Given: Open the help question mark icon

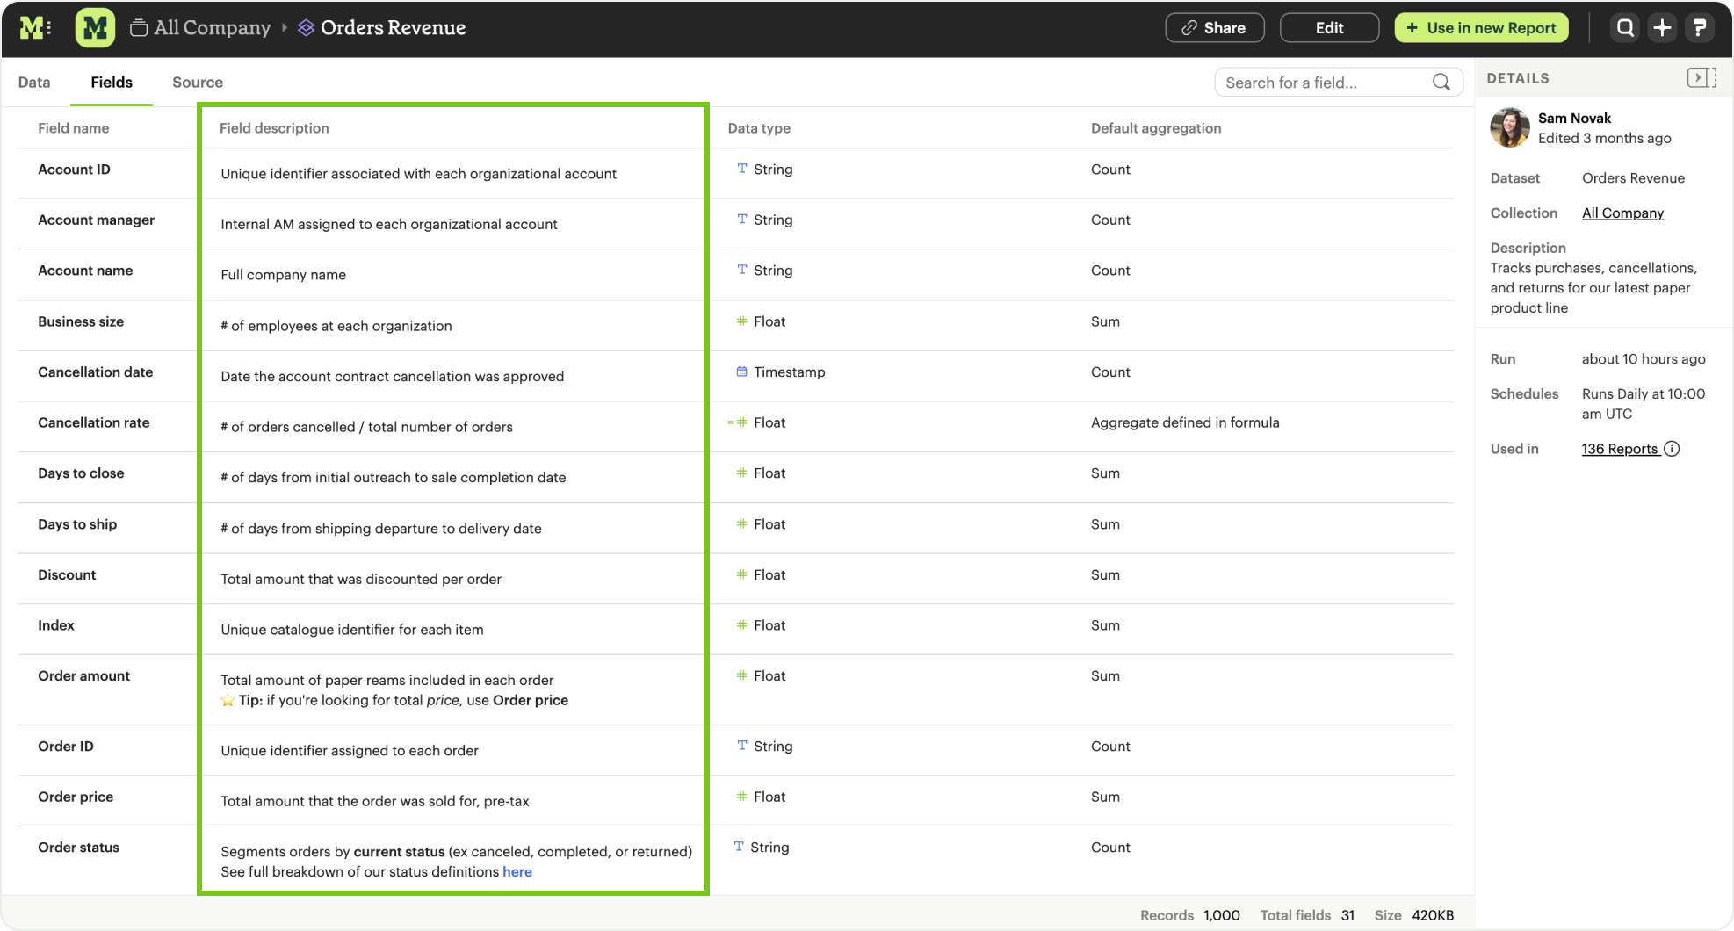Looking at the screenshot, I should (x=1700, y=28).
